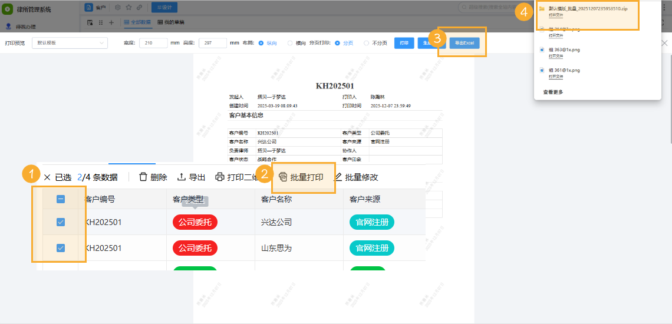Click the 打印 button
Screen dimensions: 672x324
click(x=404, y=43)
